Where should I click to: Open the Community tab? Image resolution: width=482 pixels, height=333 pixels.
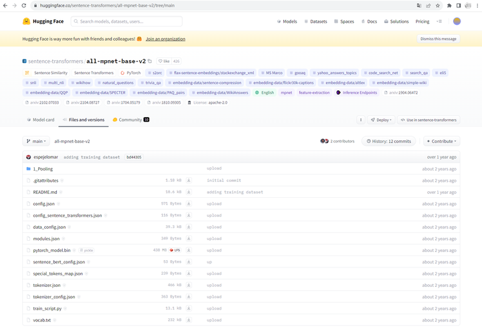coord(131,120)
